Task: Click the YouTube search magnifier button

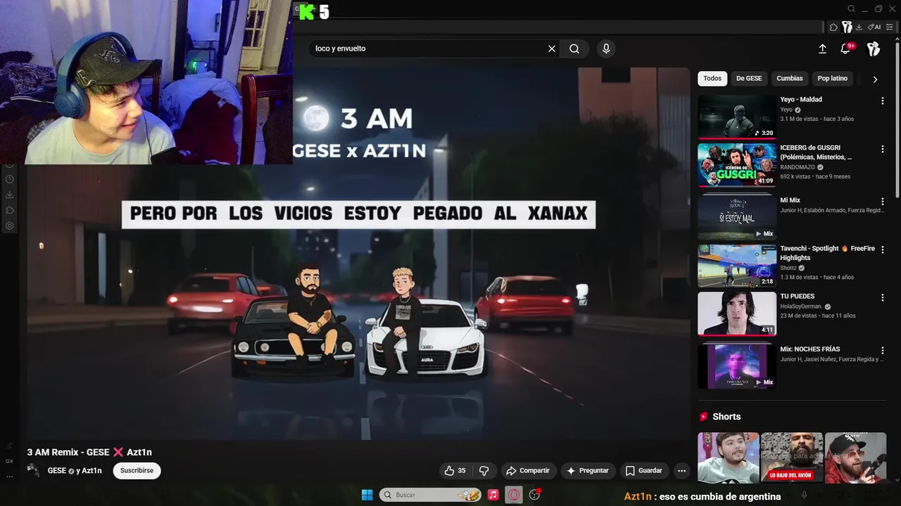Action: point(574,48)
